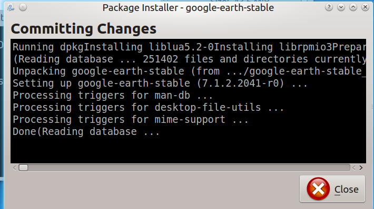Maximize window with the up chevron button
Image resolution: width=374 pixels, height=209 pixels.
coord(353,7)
